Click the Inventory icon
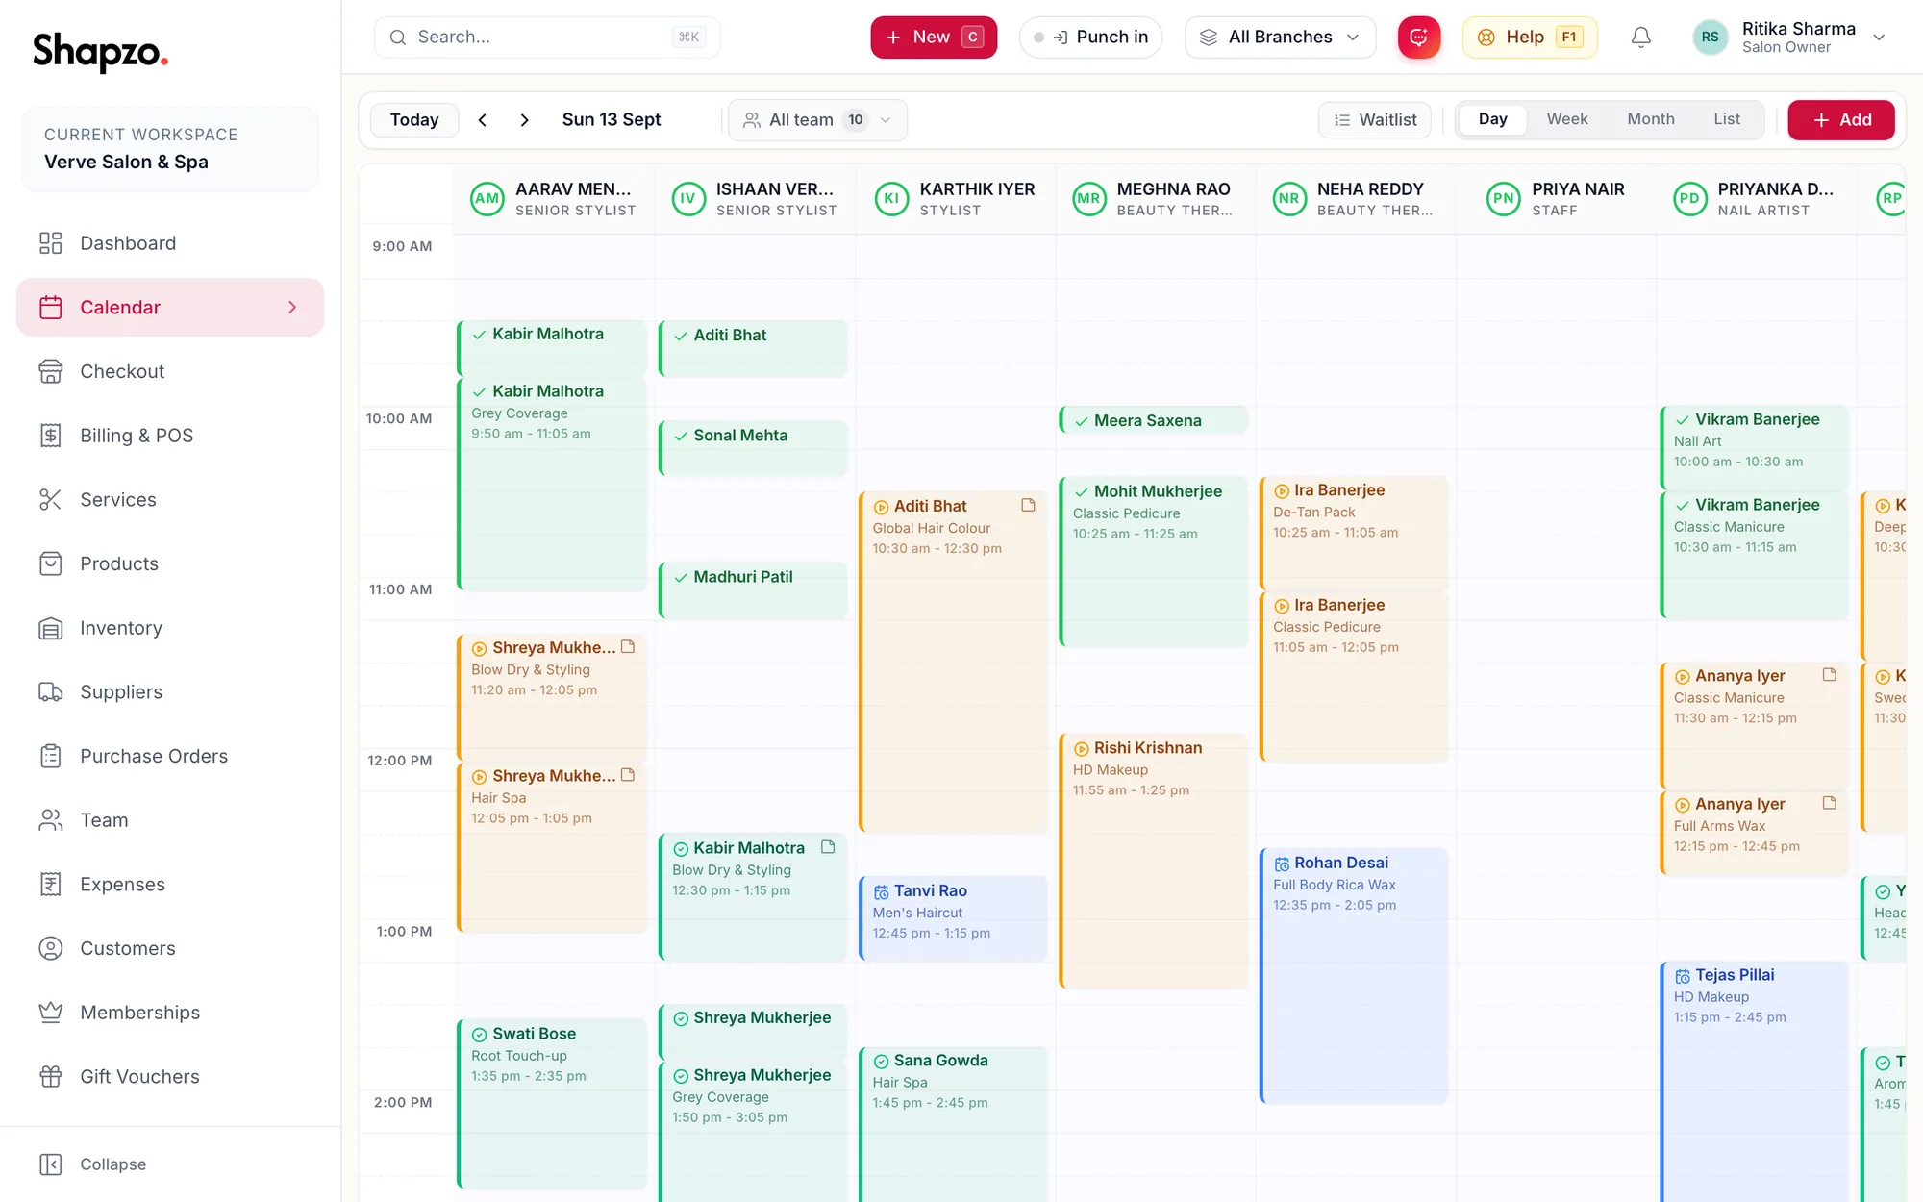Image resolution: width=1923 pixels, height=1202 pixels. click(x=50, y=628)
